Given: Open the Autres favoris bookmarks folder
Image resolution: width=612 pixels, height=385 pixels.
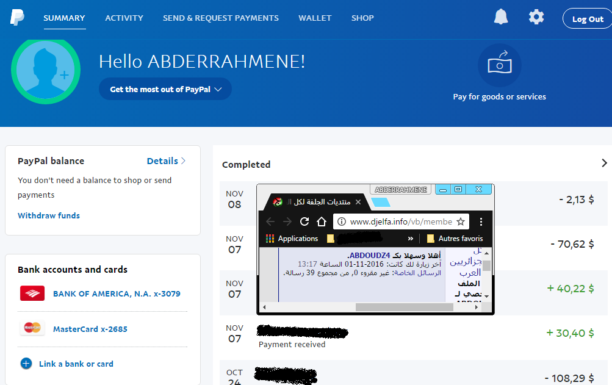Looking at the screenshot, I should click(455, 239).
